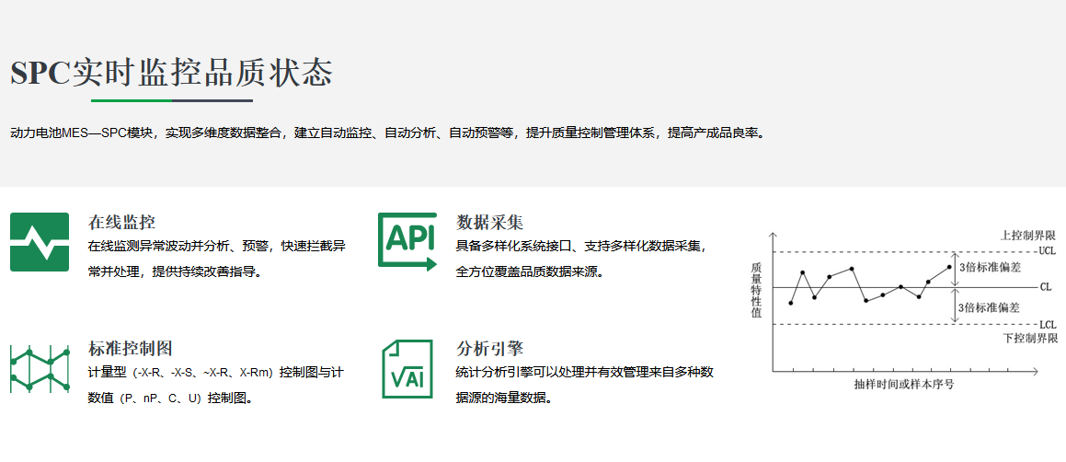The image size is (1066, 462).
Task: Click the statistical analysis engine description text
Action: pyautogui.click(x=585, y=385)
